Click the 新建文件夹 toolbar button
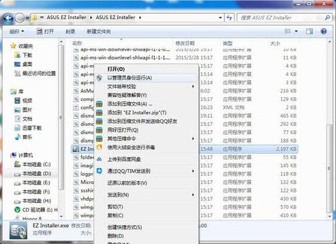The height and width of the screenshot is (244, 336). point(99,32)
